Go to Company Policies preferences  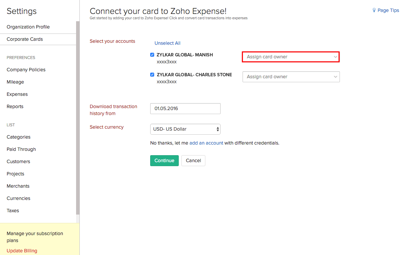click(x=26, y=70)
